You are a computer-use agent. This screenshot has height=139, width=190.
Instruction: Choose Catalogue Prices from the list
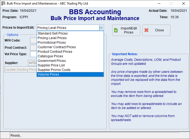50,56
